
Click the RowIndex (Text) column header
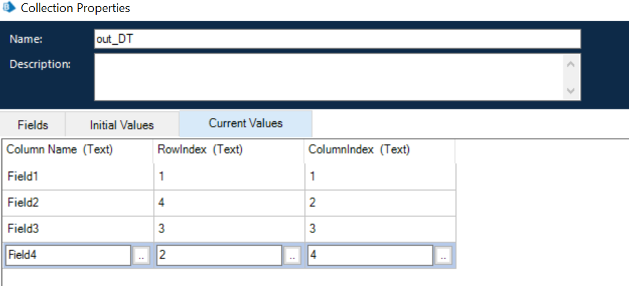(200, 150)
